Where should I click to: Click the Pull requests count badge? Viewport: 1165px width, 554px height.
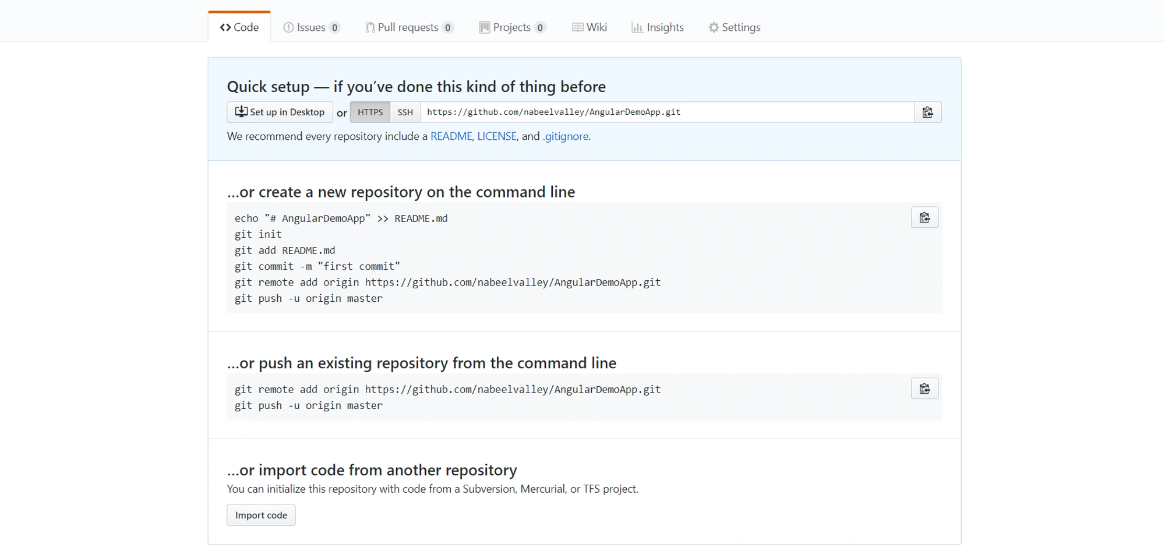(447, 27)
